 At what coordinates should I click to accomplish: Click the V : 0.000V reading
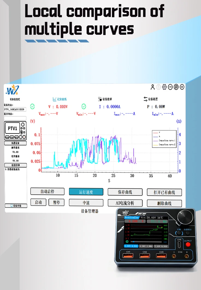coord(58,107)
